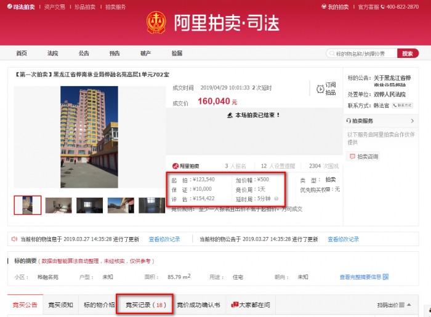Click the auction ended gavel icon
431x317 pixels.
pyautogui.click(x=230, y=115)
